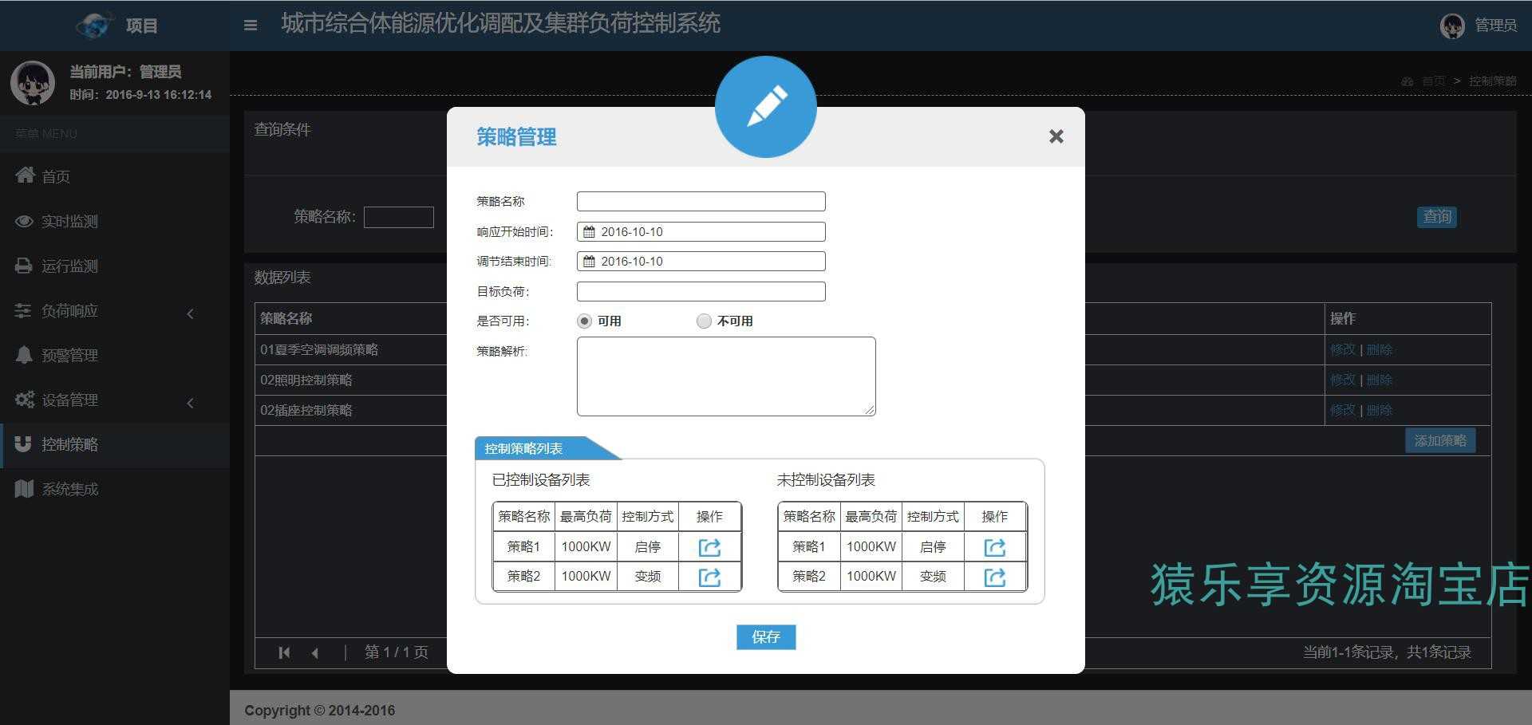Open the 实时监测 sidebar menu item
Viewport: 1532px width, 725px height.
pos(115,221)
